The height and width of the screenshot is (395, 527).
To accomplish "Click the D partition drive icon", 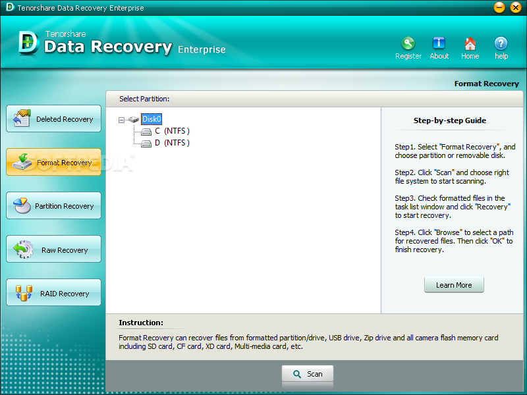I will click(146, 144).
